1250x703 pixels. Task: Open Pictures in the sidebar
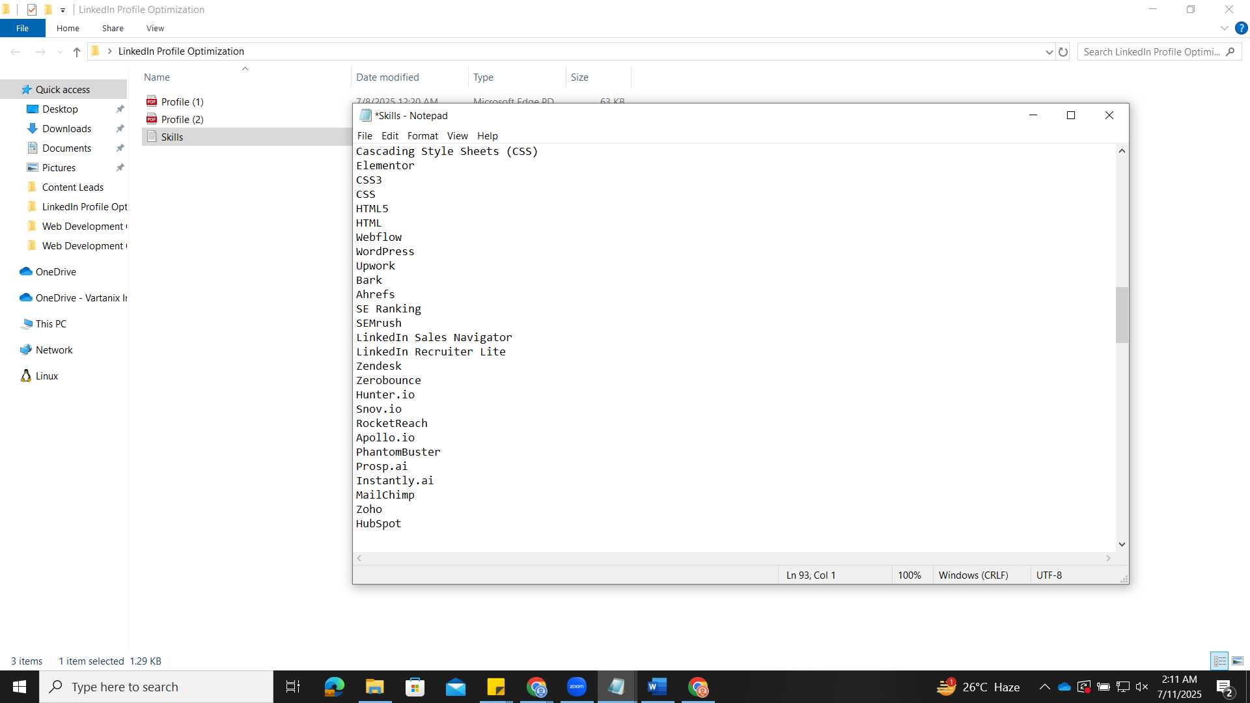(59, 167)
